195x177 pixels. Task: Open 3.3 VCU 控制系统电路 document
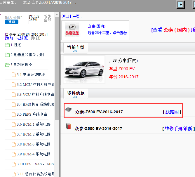(x=36, y=94)
